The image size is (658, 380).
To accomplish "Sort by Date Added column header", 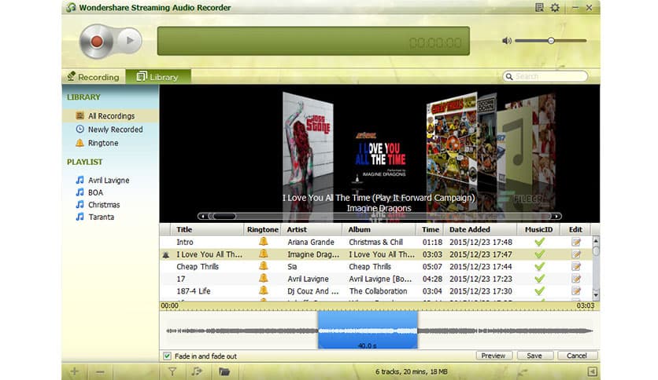I will click(481, 229).
